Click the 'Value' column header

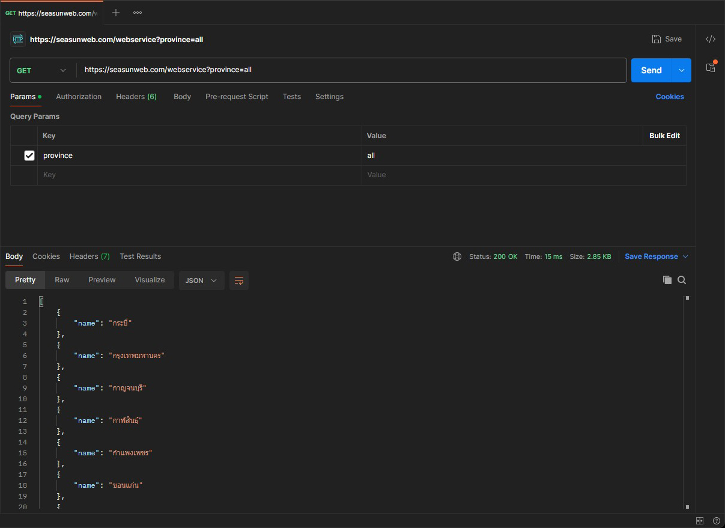377,136
